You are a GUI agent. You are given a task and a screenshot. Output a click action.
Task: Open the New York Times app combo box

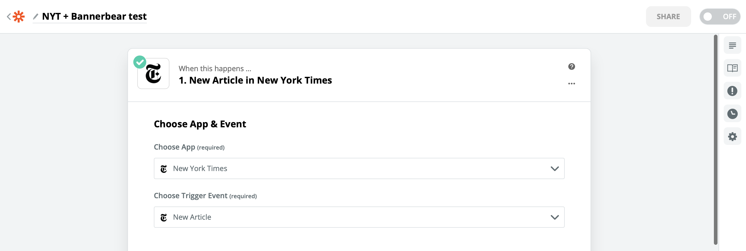pyautogui.click(x=348, y=169)
